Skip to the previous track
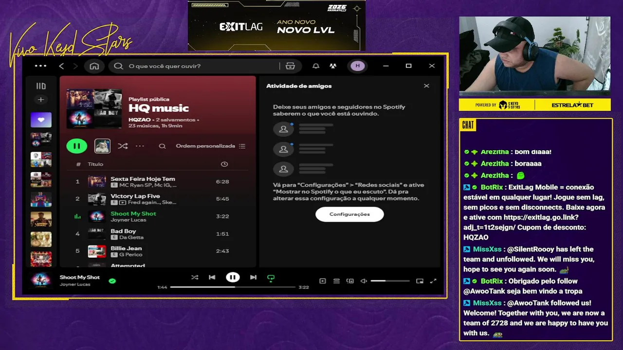Screen dimensions: 623x350 point(212,278)
